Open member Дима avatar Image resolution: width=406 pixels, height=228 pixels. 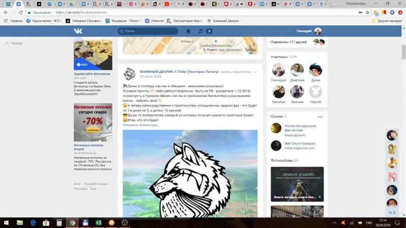pyautogui.click(x=316, y=70)
